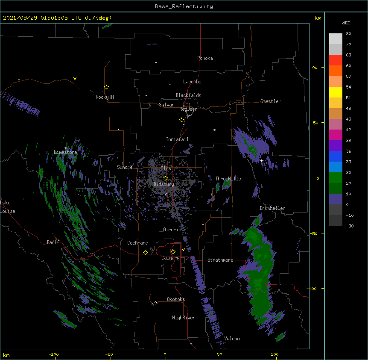Screen dimensions: 368x360
Task: Click yellow station marker near RockyMH
Action: pos(106,87)
